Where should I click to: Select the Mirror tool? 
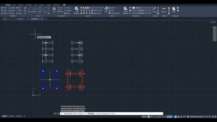pos(12,11)
